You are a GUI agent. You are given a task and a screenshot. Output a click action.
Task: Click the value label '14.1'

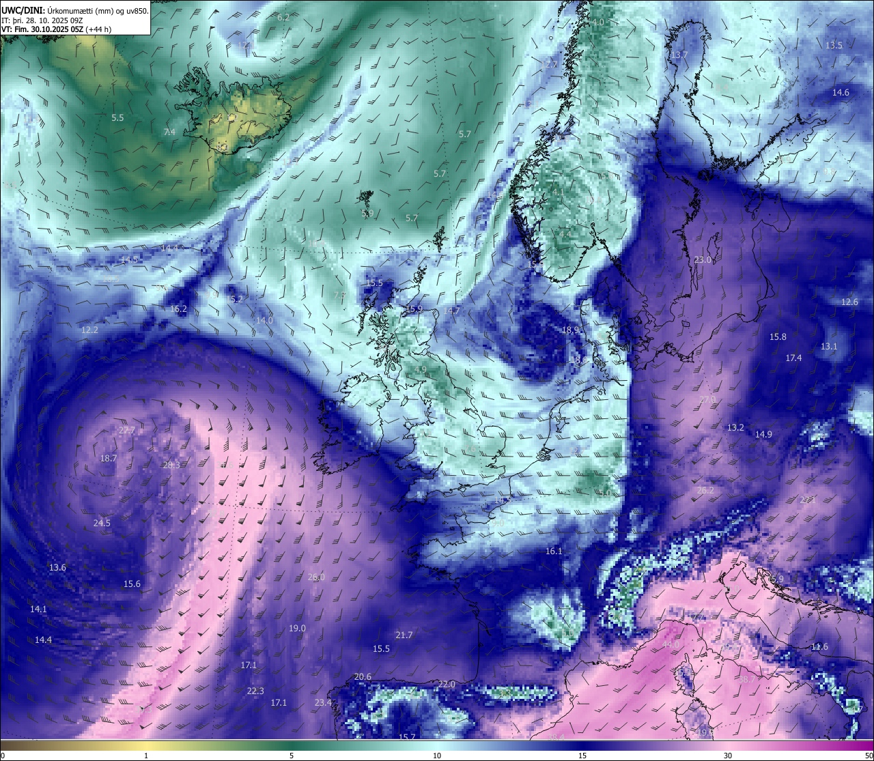click(x=38, y=609)
